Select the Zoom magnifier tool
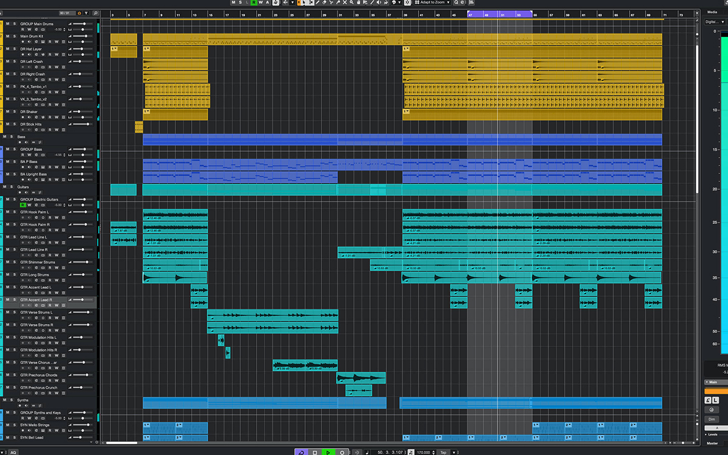This screenshot has height=455, width=728. click(351, 3)
